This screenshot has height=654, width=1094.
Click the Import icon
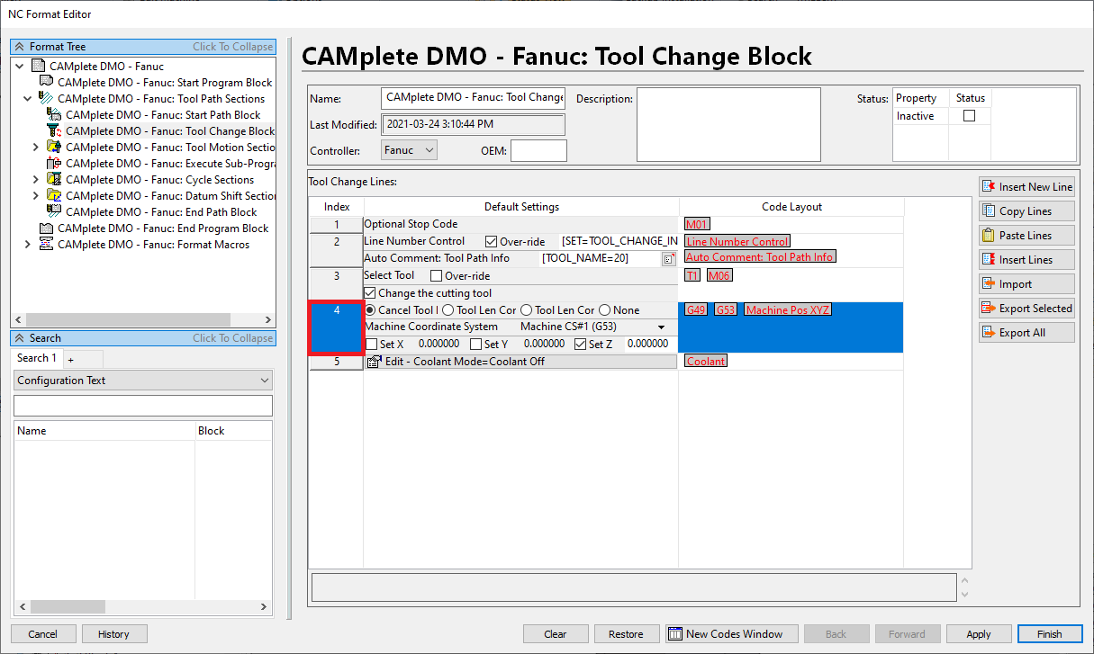click(990, 283)
